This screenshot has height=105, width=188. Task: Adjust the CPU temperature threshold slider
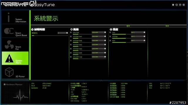click(x=129, y=34)
